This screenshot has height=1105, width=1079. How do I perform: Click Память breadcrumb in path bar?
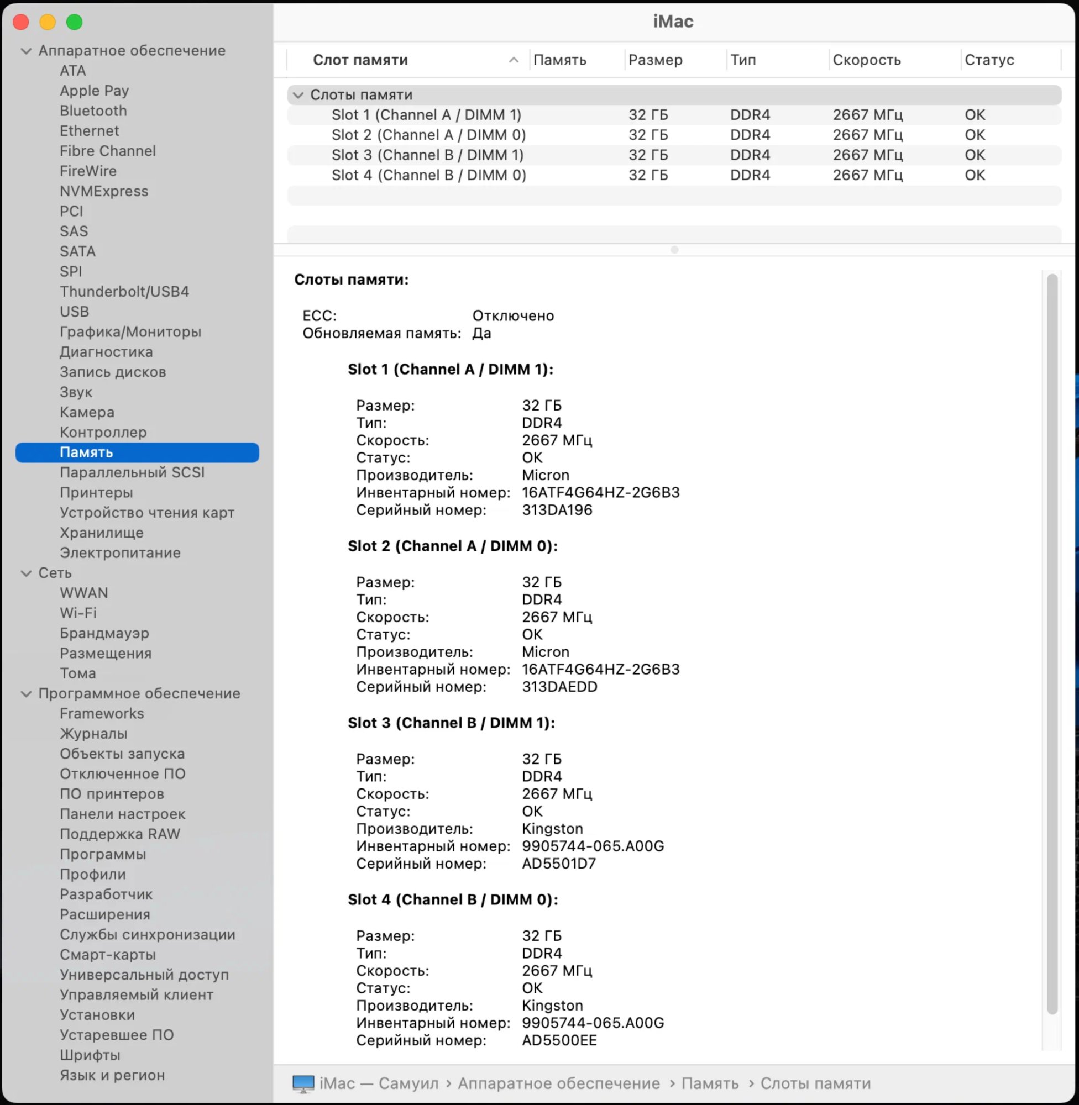click(710, 1083)
